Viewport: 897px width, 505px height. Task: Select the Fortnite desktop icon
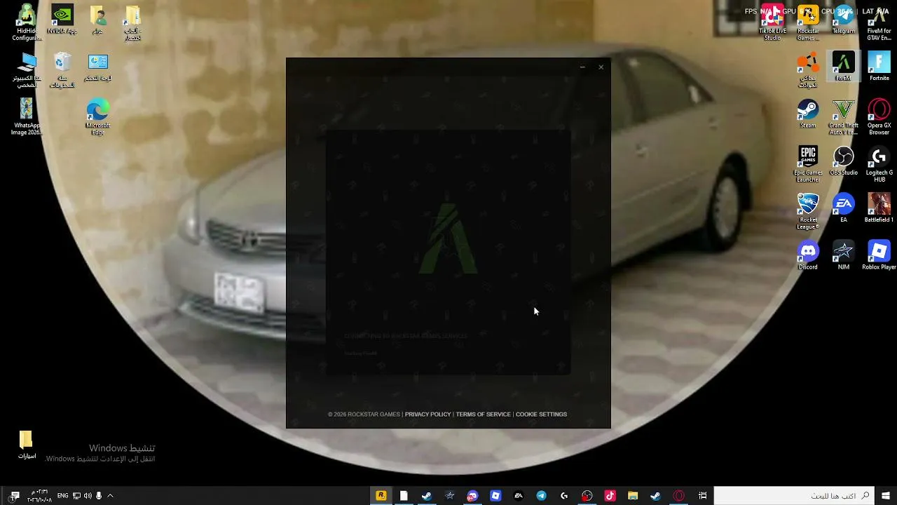tap(879, 67)
